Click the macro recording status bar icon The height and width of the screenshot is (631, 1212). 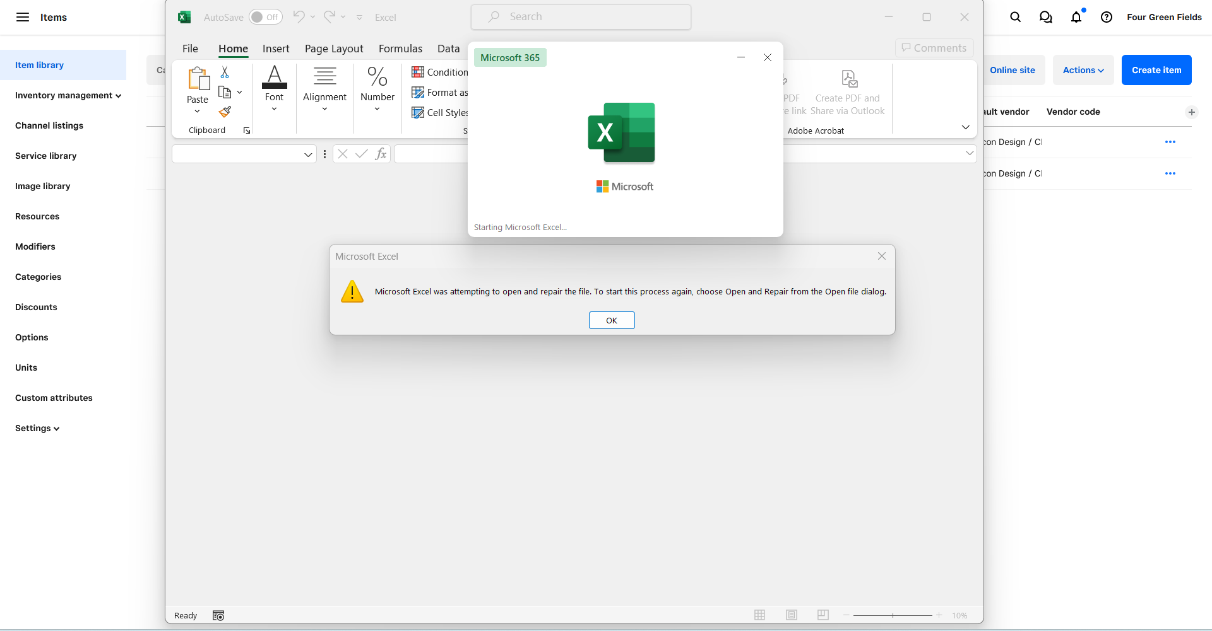(218, 616)
